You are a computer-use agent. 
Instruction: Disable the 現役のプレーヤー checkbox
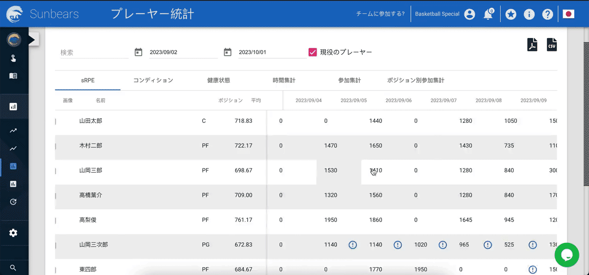click(x=312, y=52)
